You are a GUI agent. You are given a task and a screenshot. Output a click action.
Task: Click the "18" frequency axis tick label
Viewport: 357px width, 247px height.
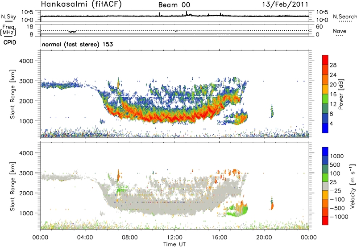(x=30, y=27)
